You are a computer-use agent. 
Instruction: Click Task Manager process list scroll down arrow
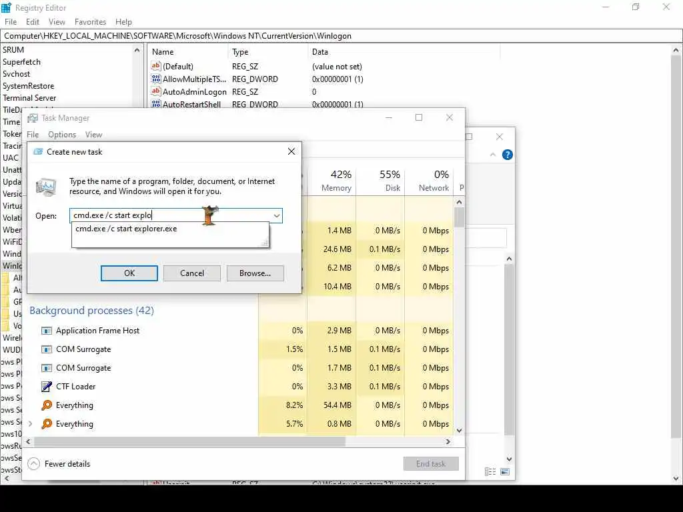[459, 430]
